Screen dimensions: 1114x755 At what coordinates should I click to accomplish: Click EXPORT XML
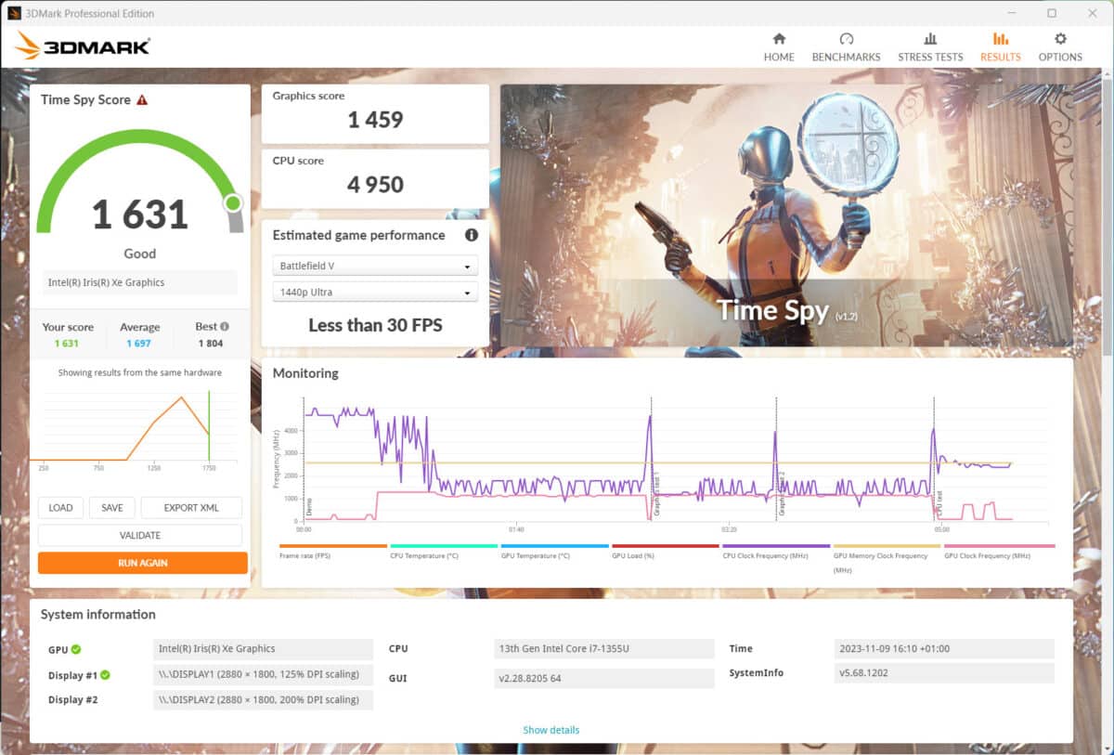191,508
